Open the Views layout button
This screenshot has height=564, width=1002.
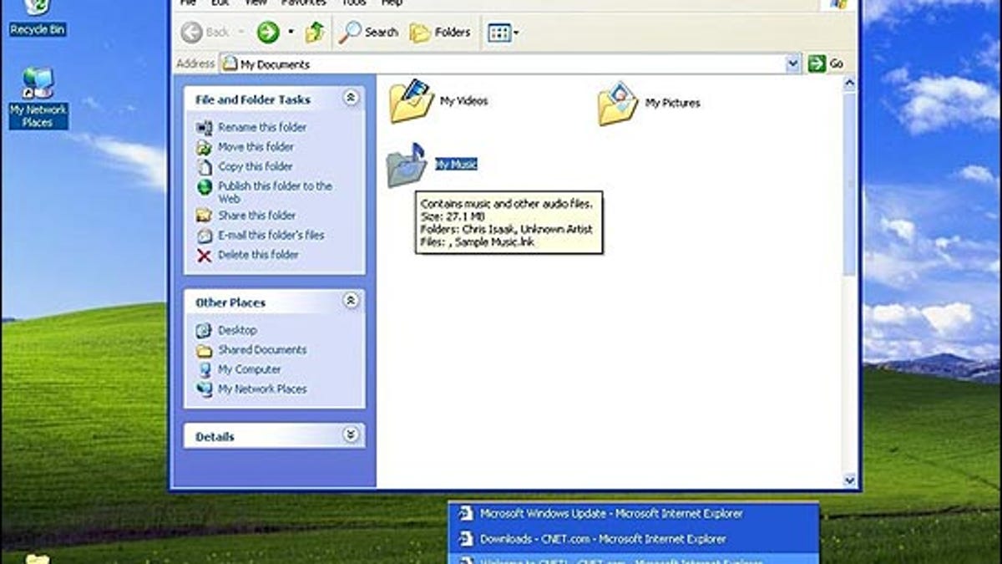500,32
